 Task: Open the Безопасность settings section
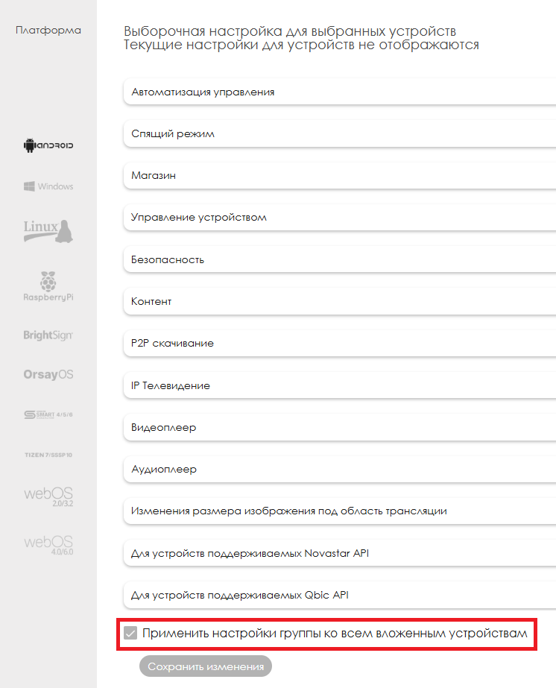point(339,259)
